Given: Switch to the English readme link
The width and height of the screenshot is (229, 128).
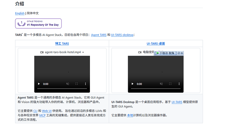Looking at the screenshot, I should pos(20,13).
